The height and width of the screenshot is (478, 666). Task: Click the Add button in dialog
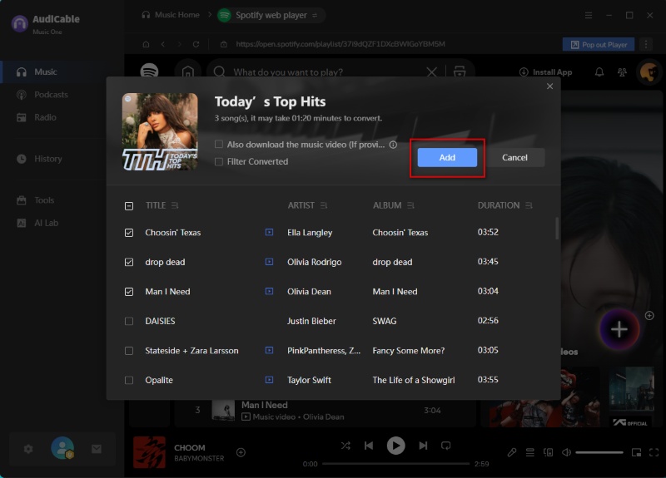coord(447,157)
